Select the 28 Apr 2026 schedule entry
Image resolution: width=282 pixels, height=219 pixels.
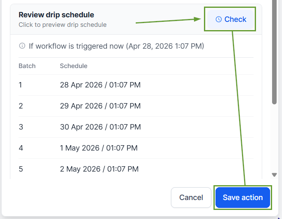tap(100, 85)
